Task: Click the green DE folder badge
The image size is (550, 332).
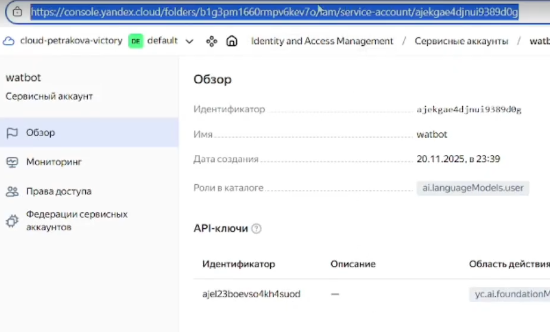Action: 136,41
